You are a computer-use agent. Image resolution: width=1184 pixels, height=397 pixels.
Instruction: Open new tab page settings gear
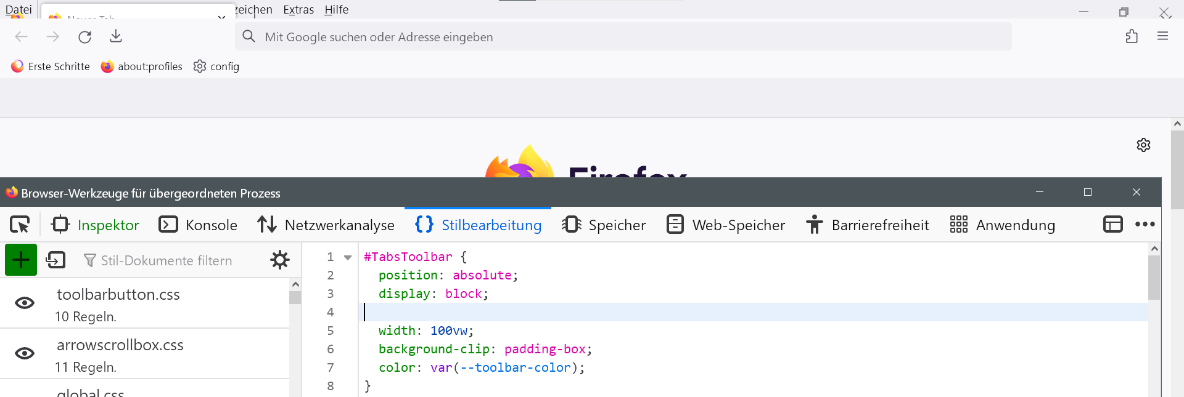point(1143,145)
